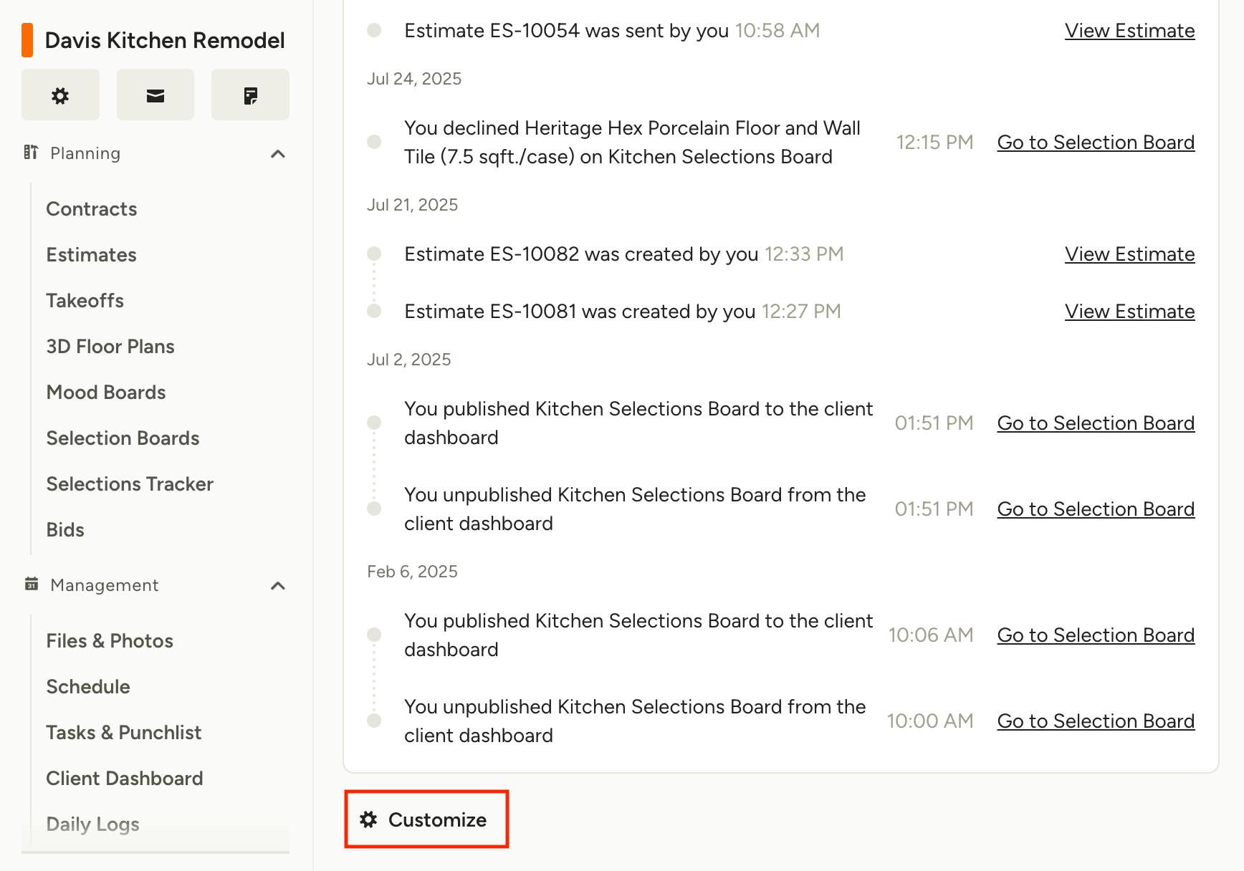View Estimate for ES-10054
This screenshot has height=871, width=1244.
pyautogui.click(x=1129, y=31)
